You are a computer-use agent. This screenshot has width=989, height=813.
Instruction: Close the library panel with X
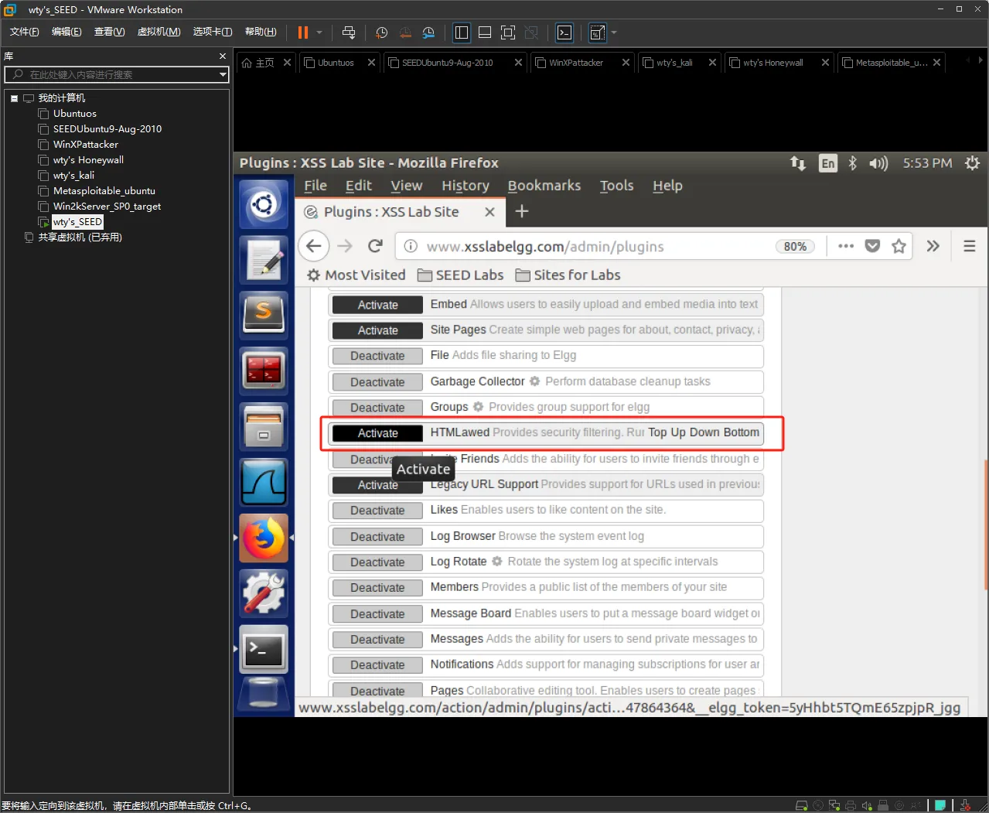click(223, 56)
